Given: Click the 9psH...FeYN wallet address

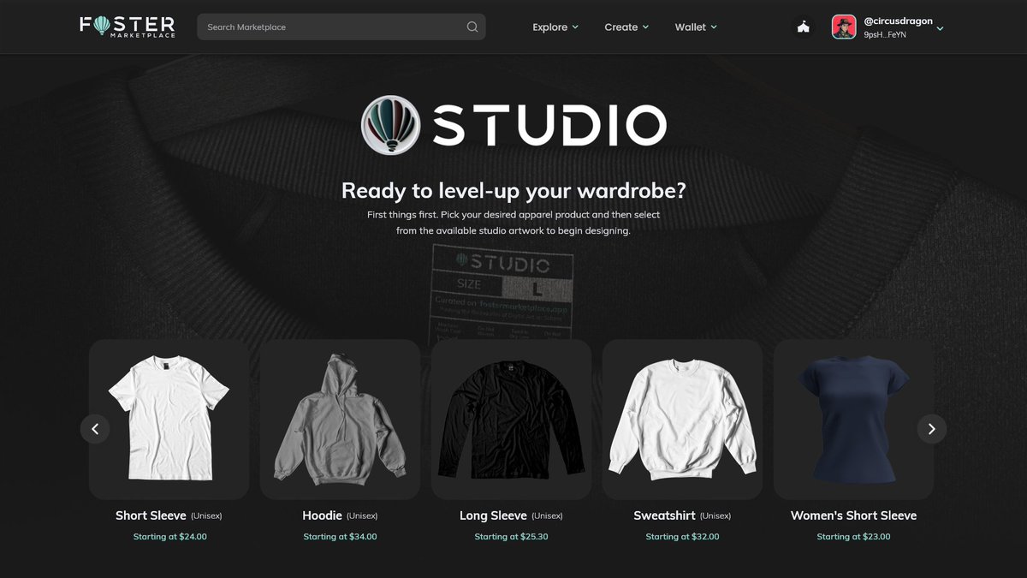Looking at the screenshot, I should point(885,35).
